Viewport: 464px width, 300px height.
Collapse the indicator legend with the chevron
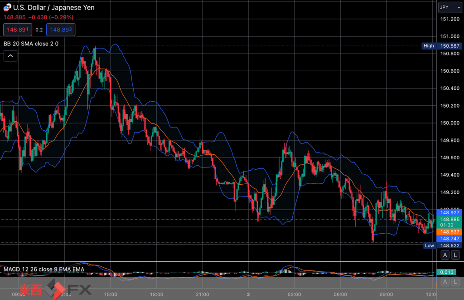pos(10,56)
